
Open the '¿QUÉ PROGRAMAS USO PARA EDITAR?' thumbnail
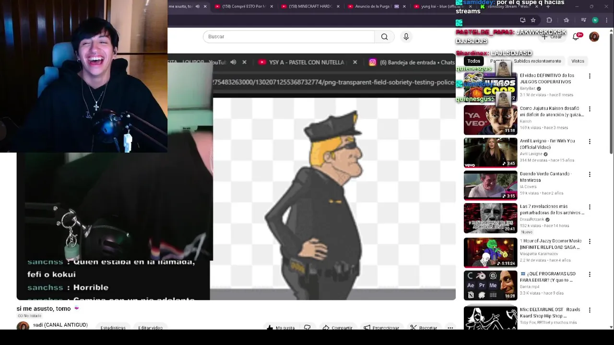[490, 286]
